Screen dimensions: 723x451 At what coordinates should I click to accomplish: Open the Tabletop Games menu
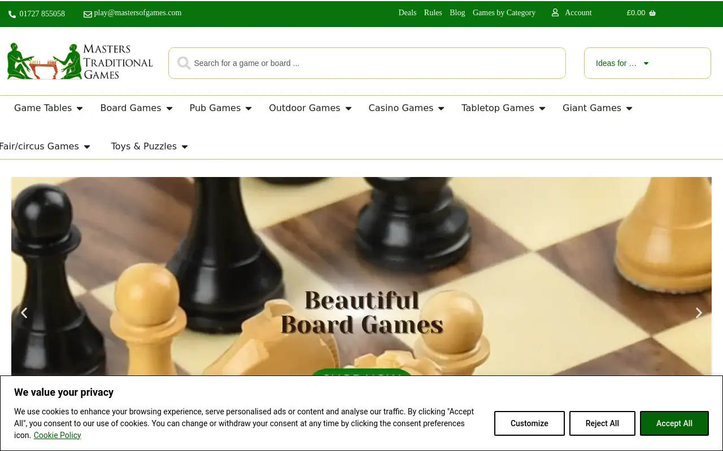498,108
